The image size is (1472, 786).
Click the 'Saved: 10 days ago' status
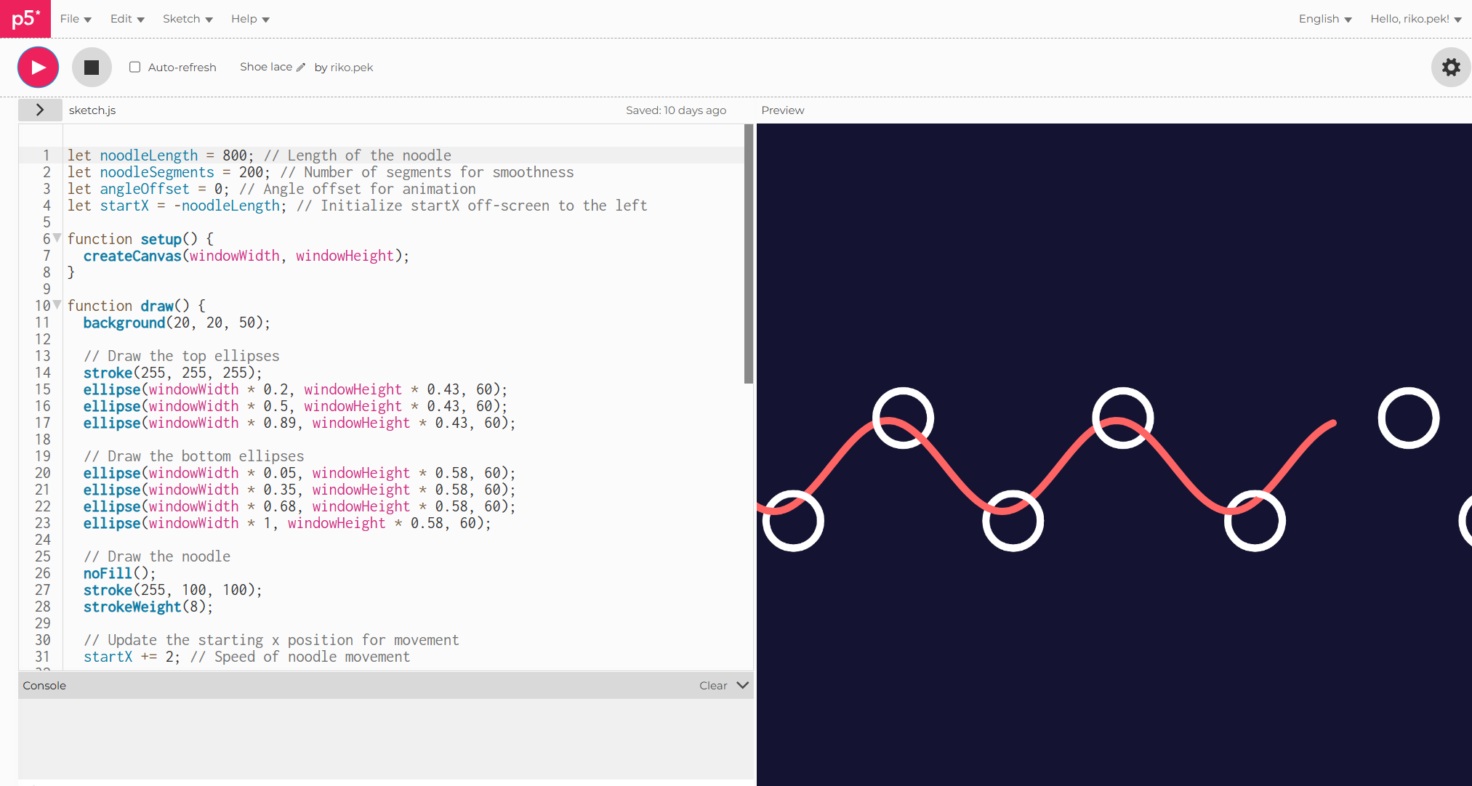pyautogui.click(x=676, y=110)
